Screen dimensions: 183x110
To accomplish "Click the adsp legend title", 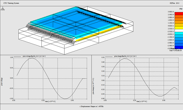I will click(x=181, y=9).
